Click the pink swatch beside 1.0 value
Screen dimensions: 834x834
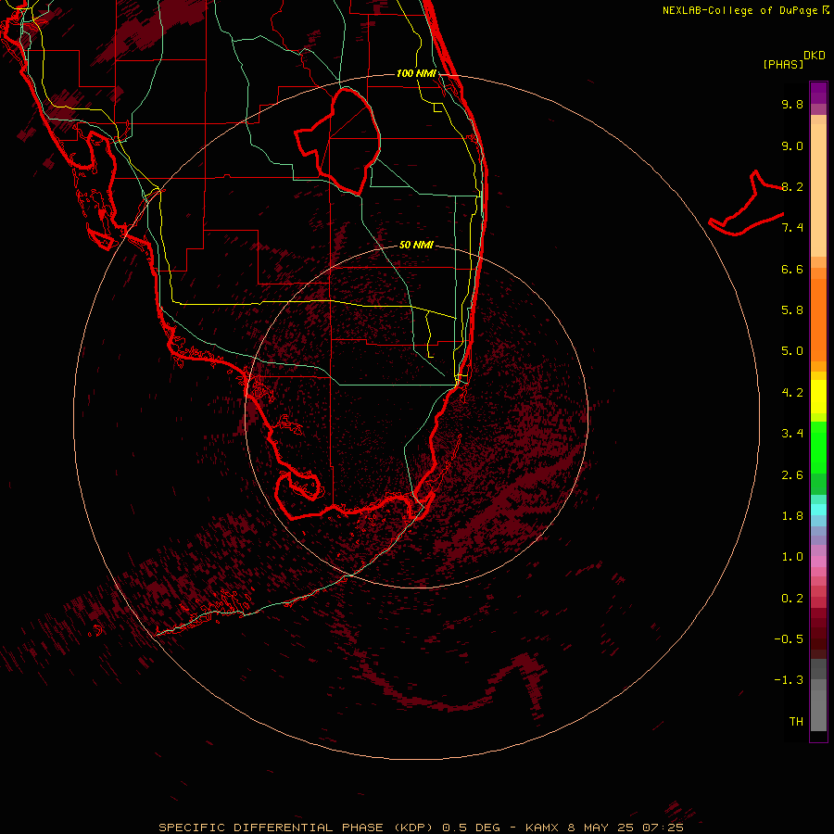[818, 562]
